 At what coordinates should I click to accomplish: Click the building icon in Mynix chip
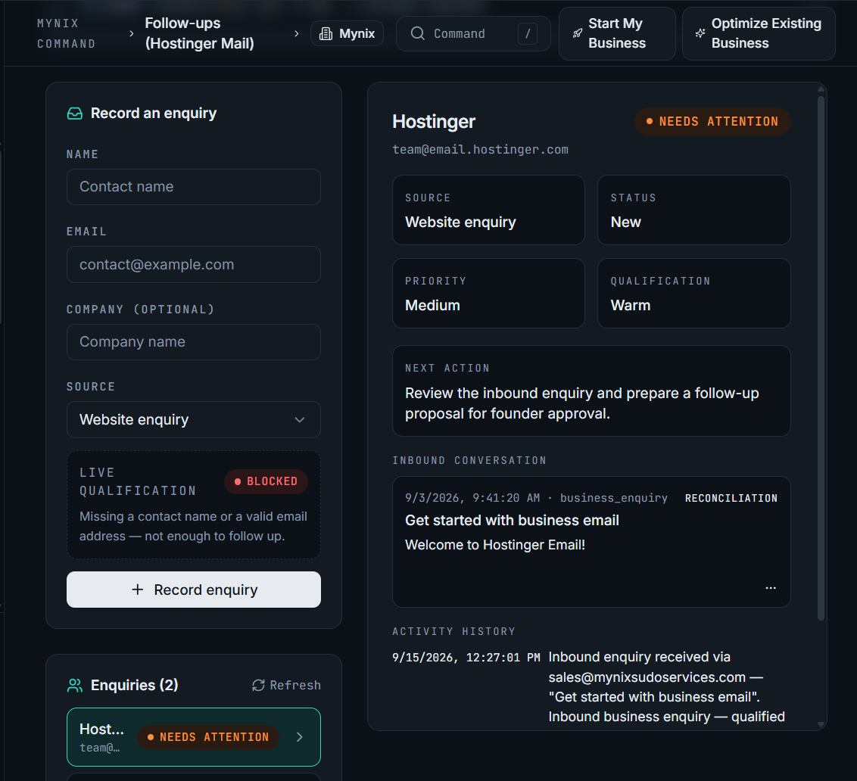[326, 34]
